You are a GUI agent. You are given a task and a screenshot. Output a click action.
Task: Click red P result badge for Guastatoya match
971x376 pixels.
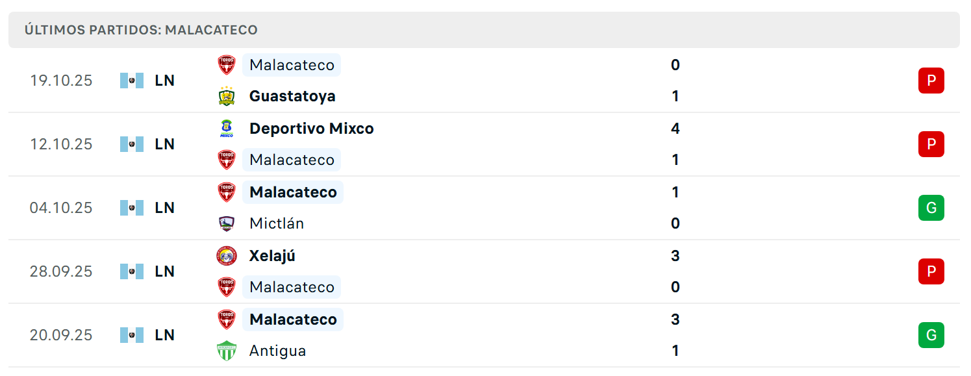931,81
